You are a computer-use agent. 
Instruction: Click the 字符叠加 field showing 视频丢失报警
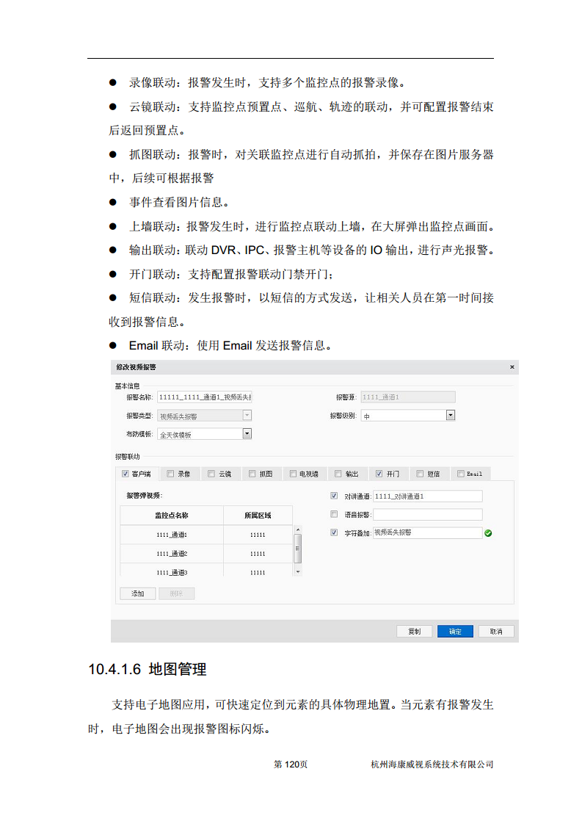tap(428, 533)
